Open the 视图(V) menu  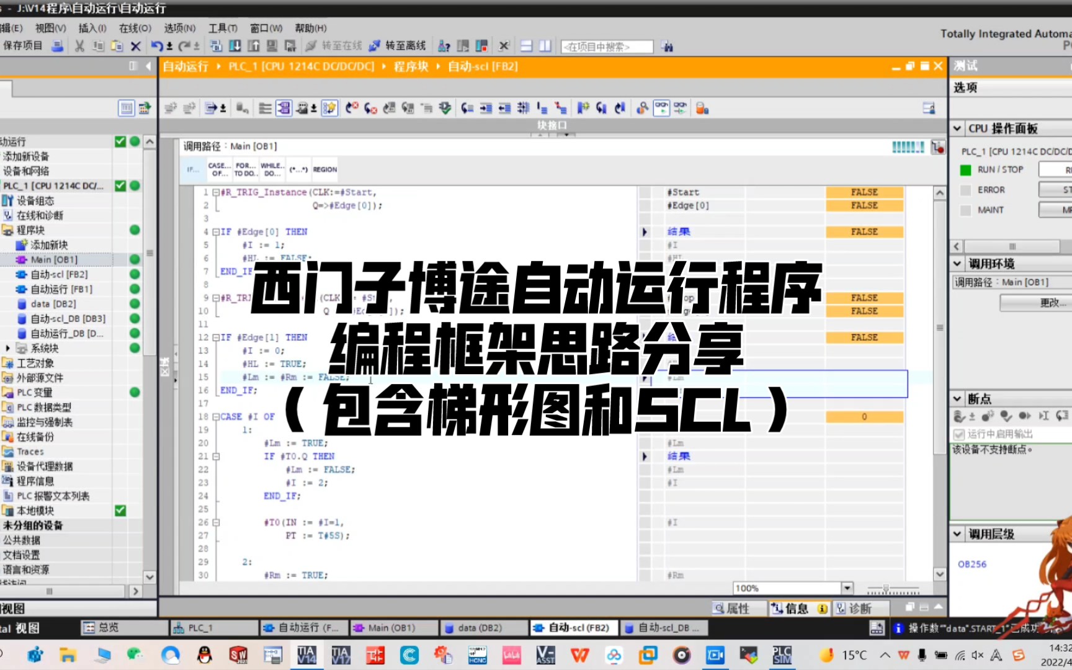[50, 28]
